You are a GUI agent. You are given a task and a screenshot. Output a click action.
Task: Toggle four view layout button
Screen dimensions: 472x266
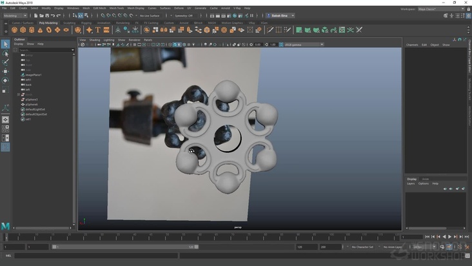click(x=5, y=128)
